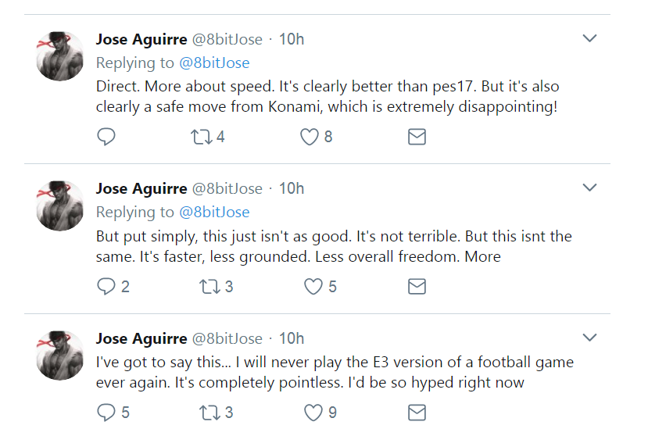Click profile avatar on first tweet
Viewport: 648px width, 436px height.
(x=61, y=56)
